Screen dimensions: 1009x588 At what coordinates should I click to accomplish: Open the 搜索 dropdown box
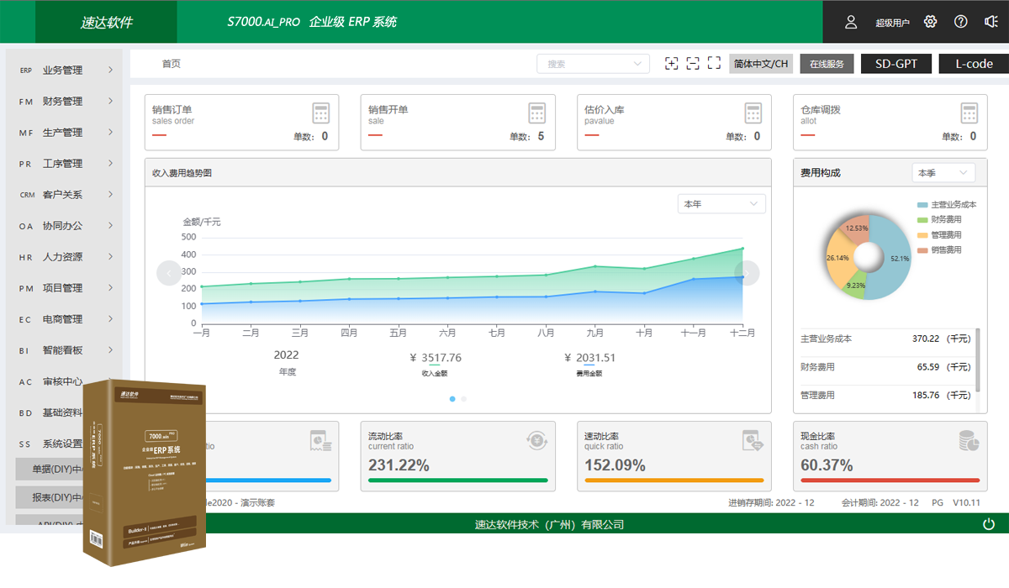594,64
